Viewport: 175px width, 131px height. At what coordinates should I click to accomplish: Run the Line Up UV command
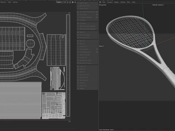click(x=87, y=47)
